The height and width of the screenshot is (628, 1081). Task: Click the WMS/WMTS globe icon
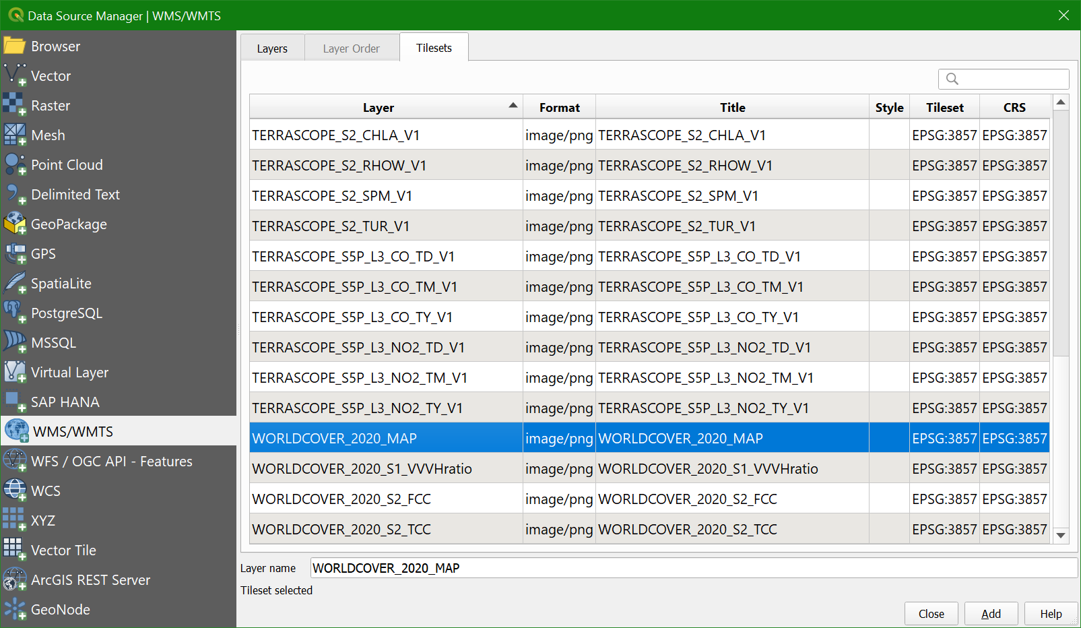[x=16, y=431]
